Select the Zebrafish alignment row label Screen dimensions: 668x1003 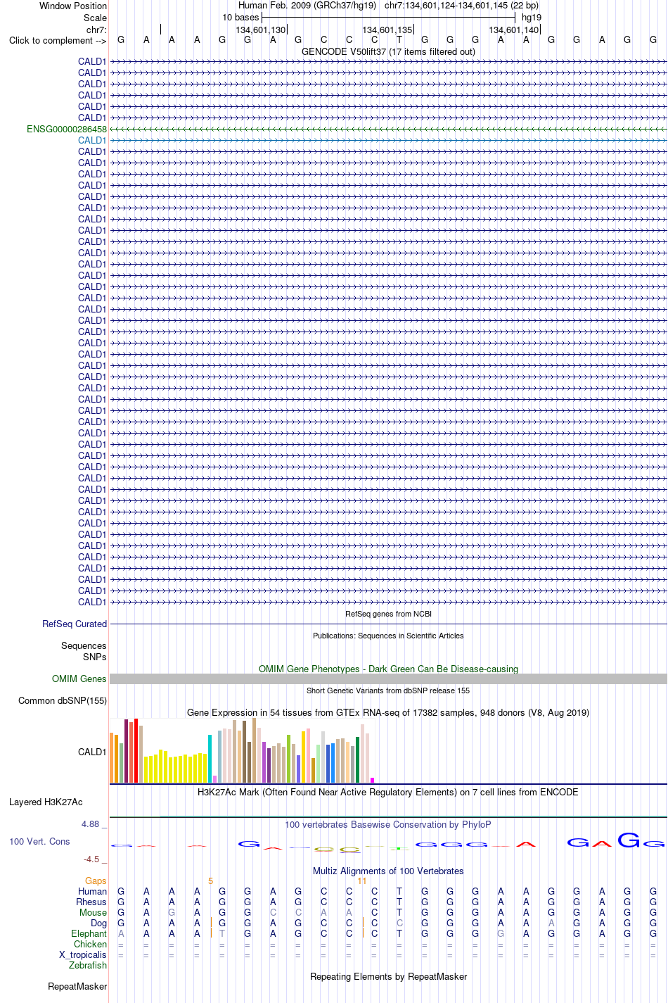(88, 965)
